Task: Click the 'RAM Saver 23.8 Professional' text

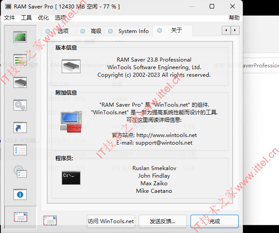Action: click(154, 60)
